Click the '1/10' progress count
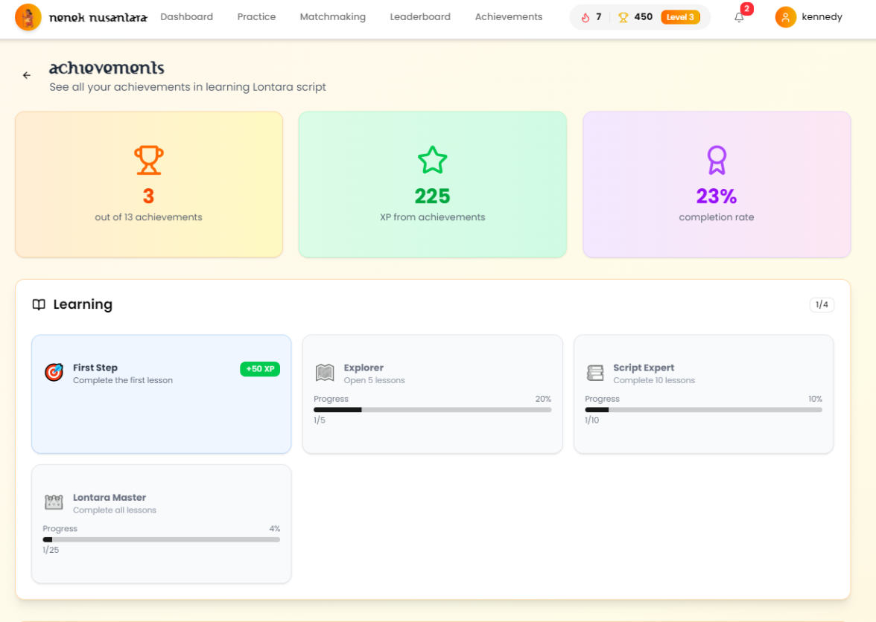Screen dimensions: 876x622 (591, 420)
